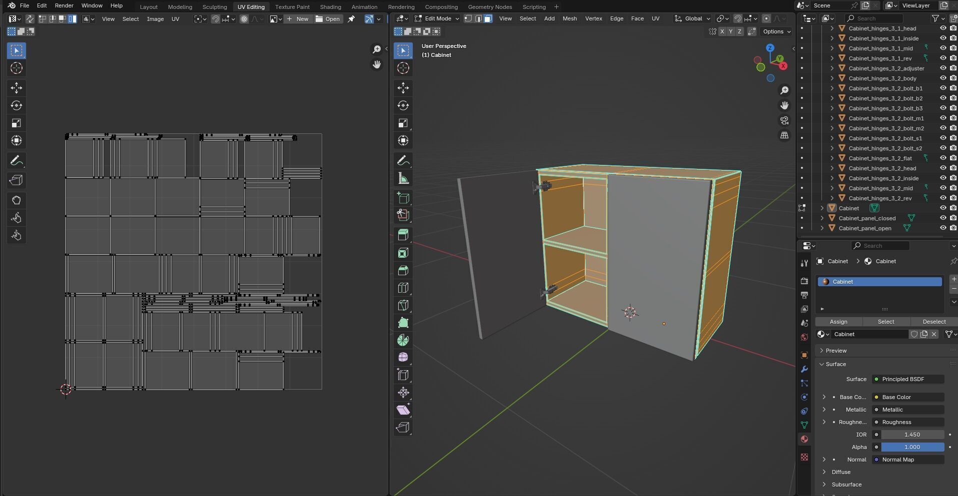Select the Spin tool

click(403, 340)
